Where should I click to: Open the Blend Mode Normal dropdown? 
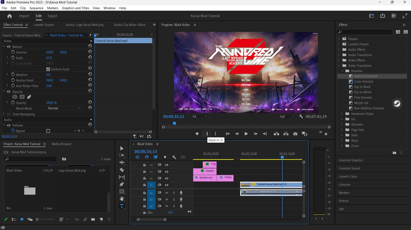point(64,108)
